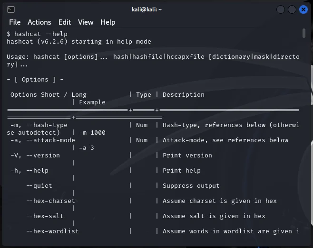Open the File menu
The height and width of the screenshot is (248, 313).
[15, 22]
